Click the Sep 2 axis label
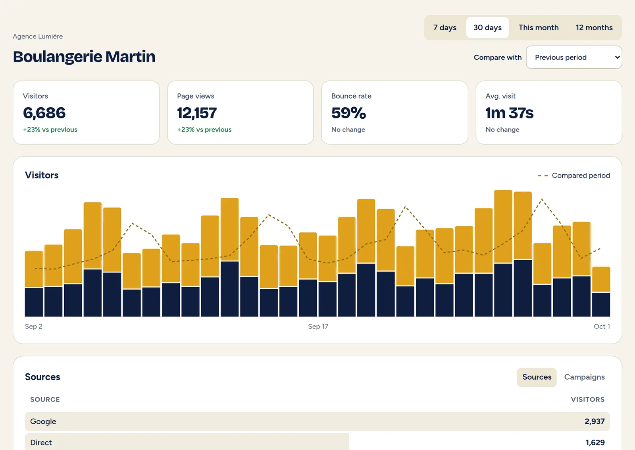The image size is (635, 450). 34,326
